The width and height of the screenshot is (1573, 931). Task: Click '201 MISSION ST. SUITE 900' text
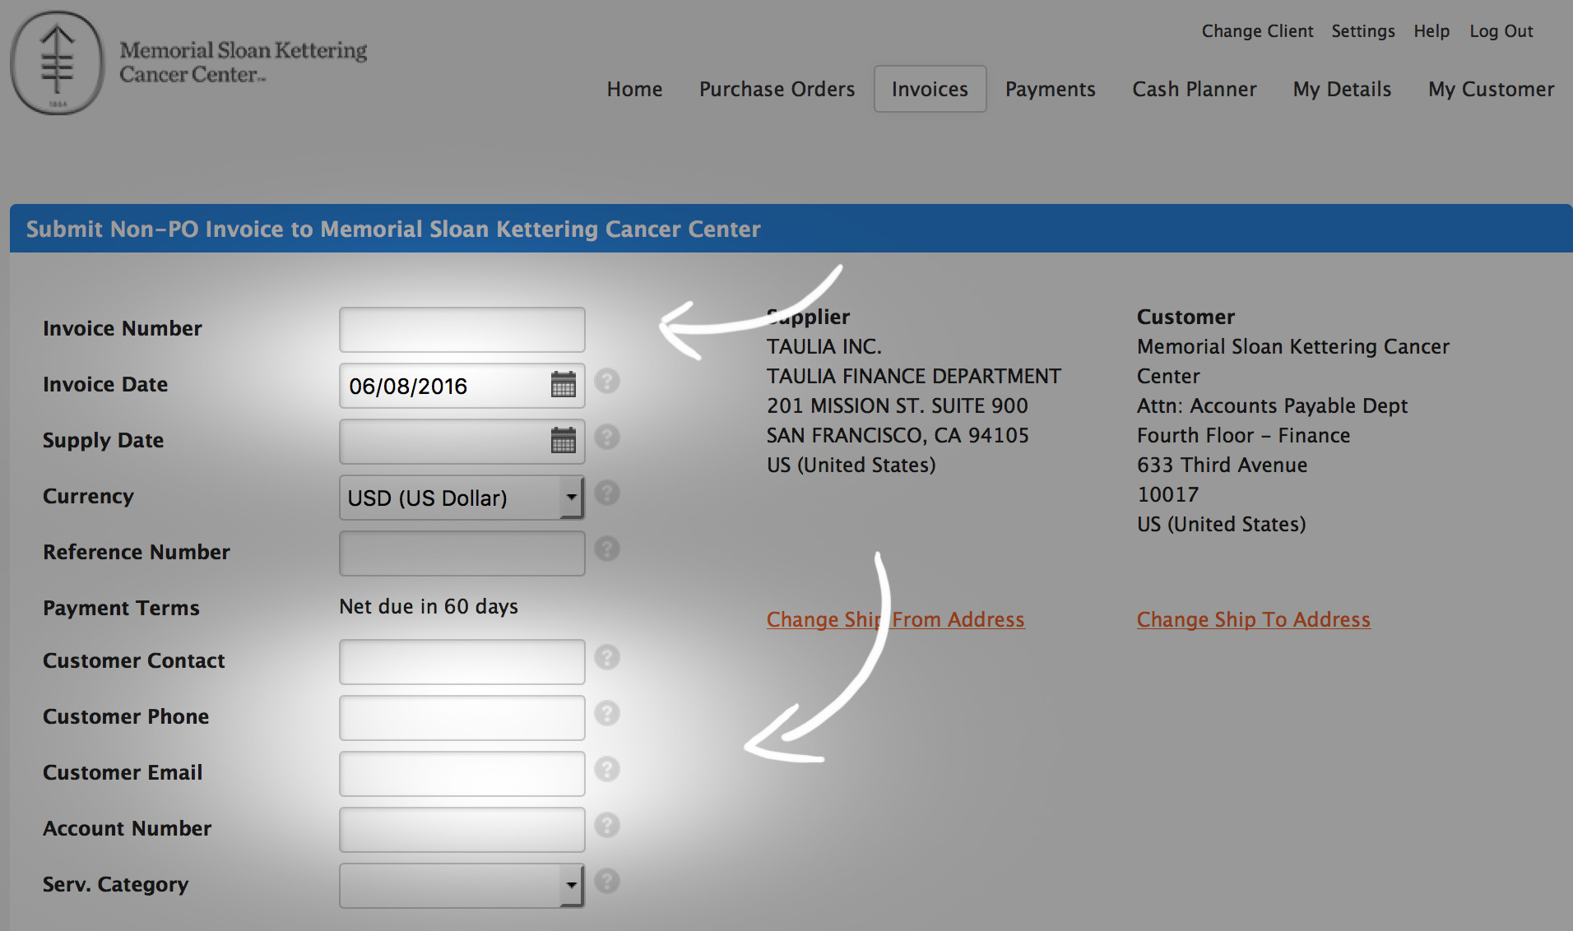click(x=898, y=405)
